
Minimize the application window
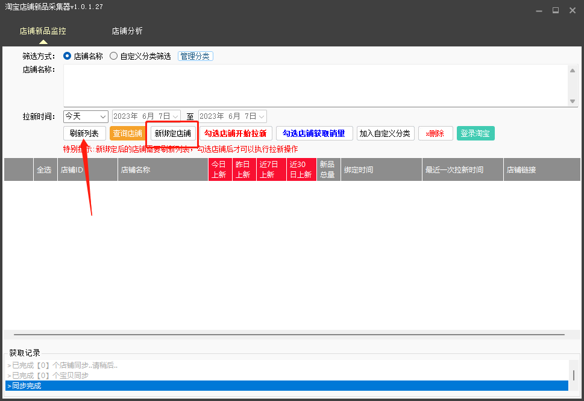[539, 10]
